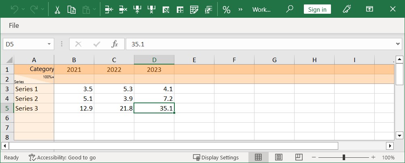Select the row 3 header

point(7,89)
